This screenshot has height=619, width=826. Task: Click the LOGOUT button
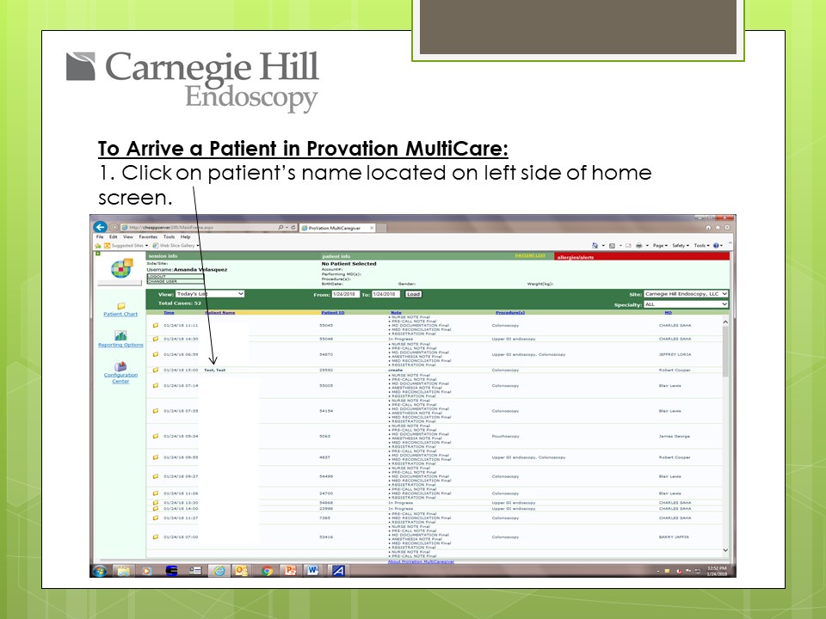point(175,276)
